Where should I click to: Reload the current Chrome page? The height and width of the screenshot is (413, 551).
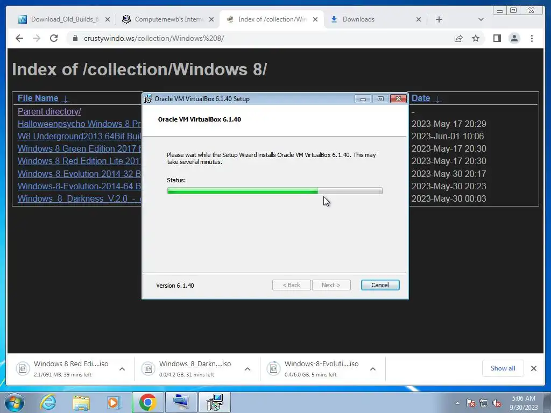tap(54, 38)
